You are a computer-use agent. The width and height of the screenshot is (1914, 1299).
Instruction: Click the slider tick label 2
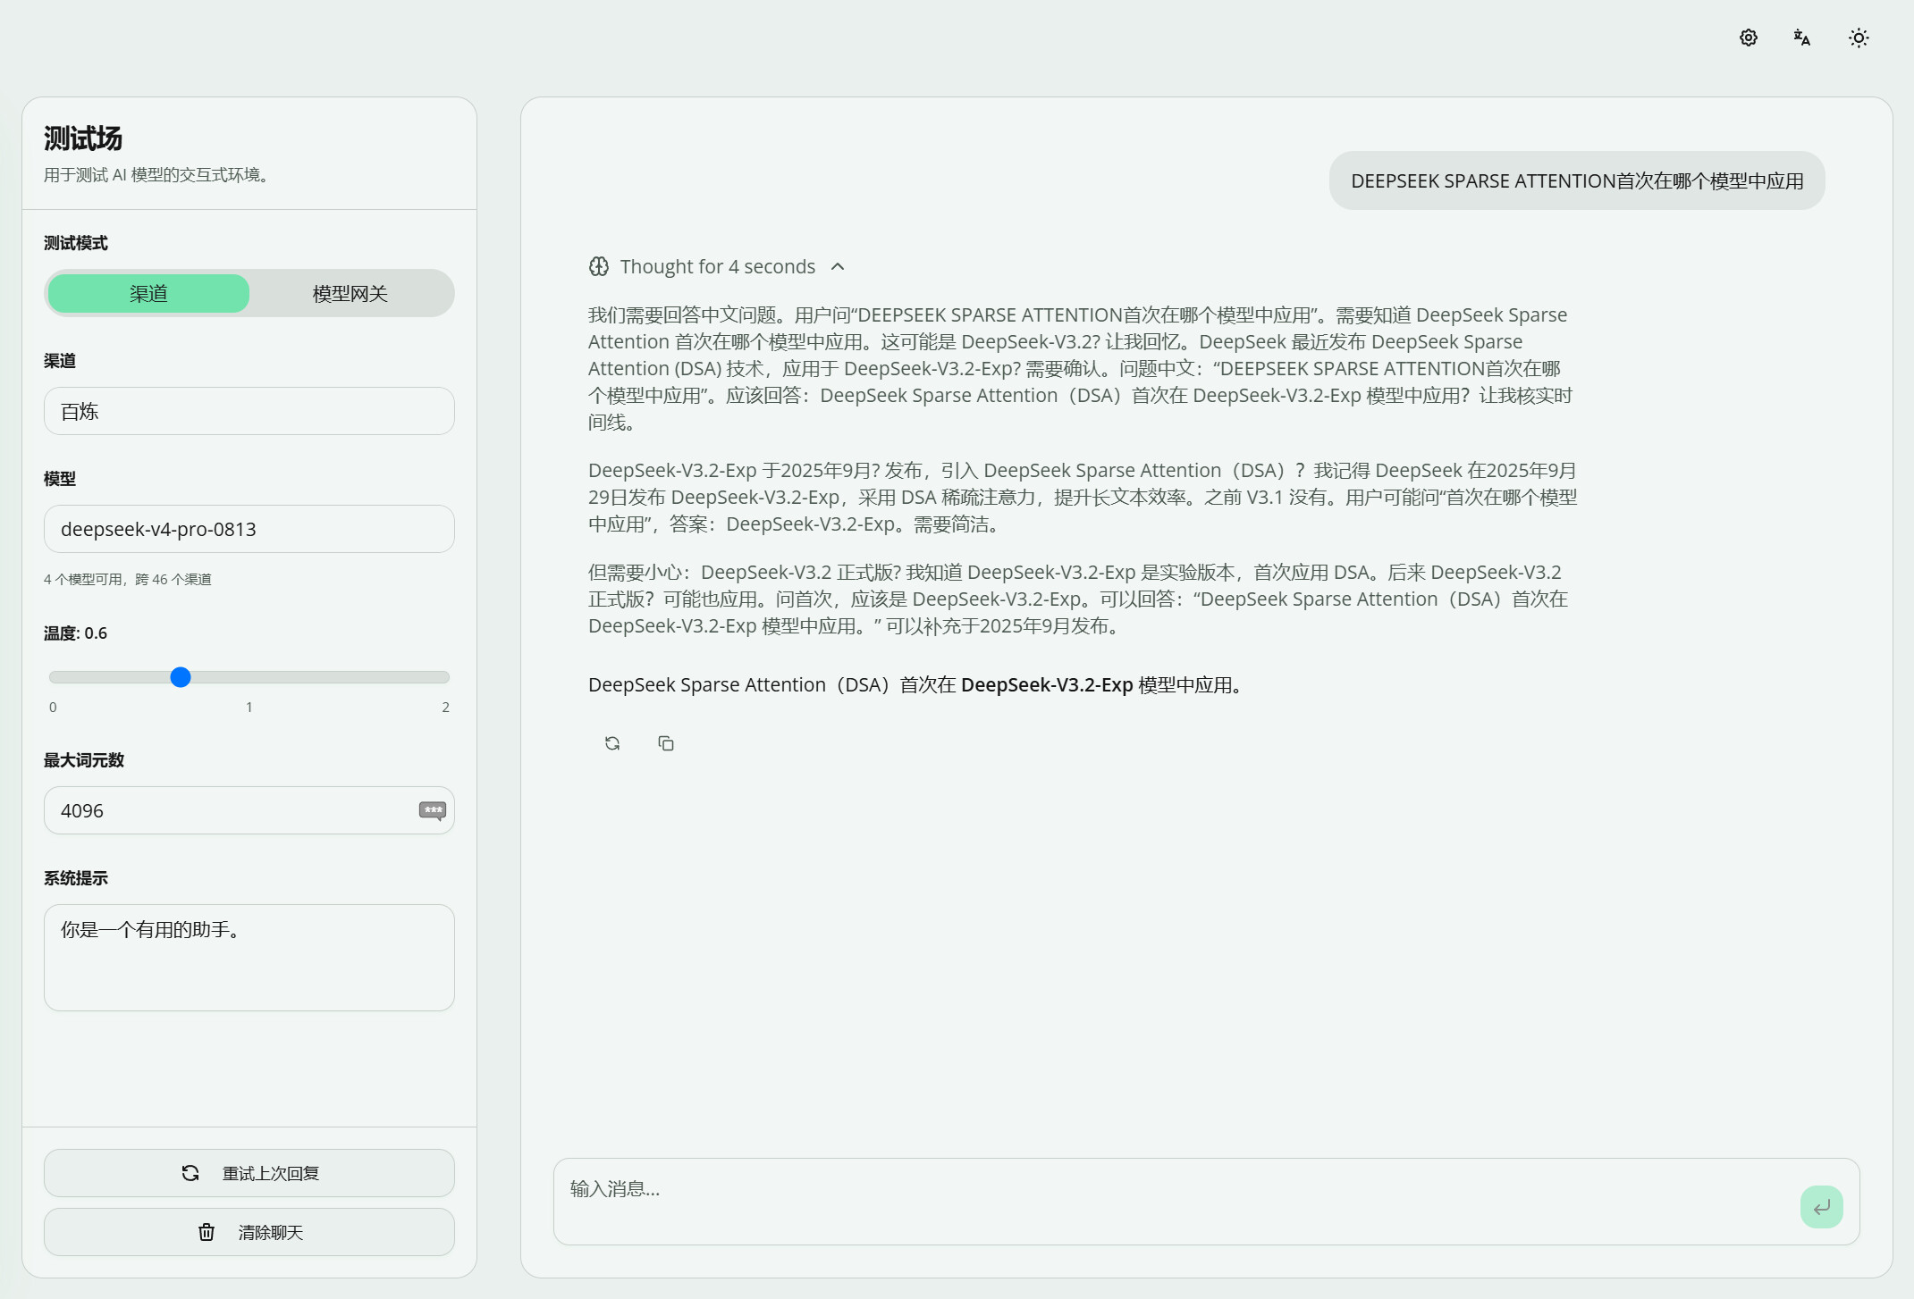[445, 707]
